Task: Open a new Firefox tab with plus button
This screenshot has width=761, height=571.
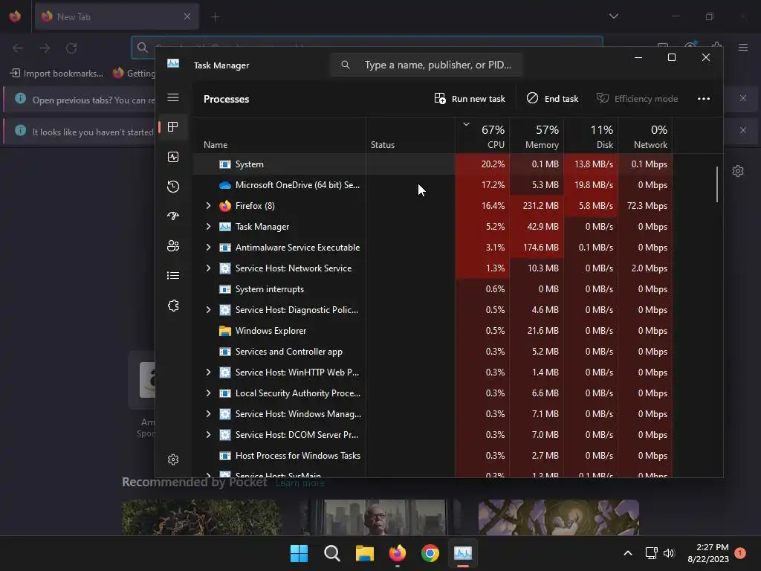Action: tap(216, 17)
